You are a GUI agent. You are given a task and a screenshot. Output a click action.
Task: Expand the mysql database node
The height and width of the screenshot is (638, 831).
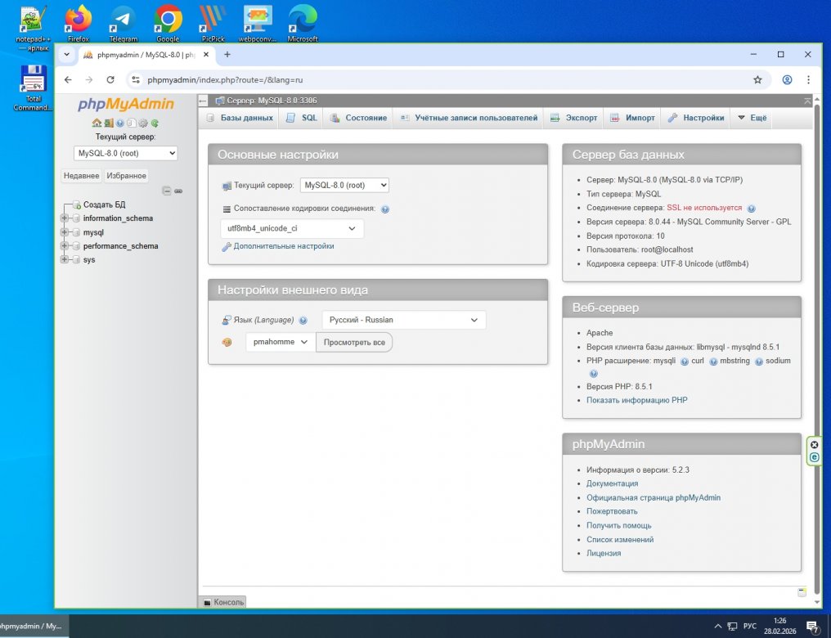coord(64,232)
